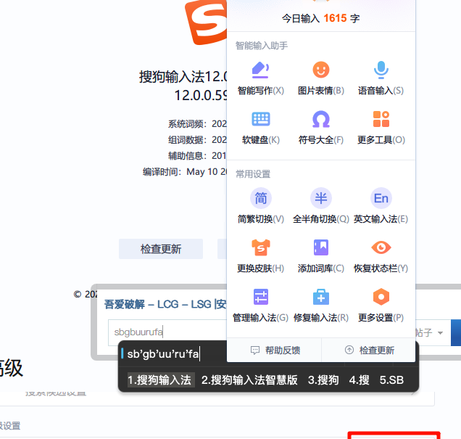461x439 pixels.
Task: Toggle 全半角切换 full/half width
Action: 321,206
